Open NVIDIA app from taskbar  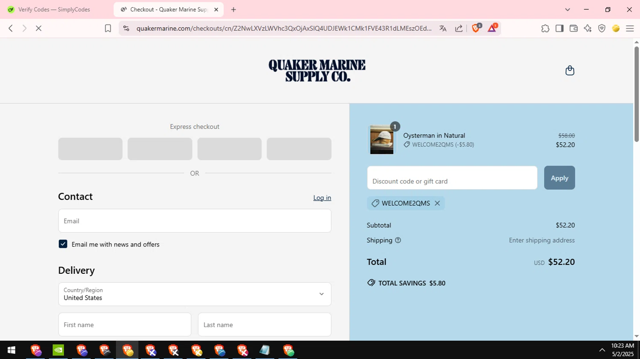point(58,350)
